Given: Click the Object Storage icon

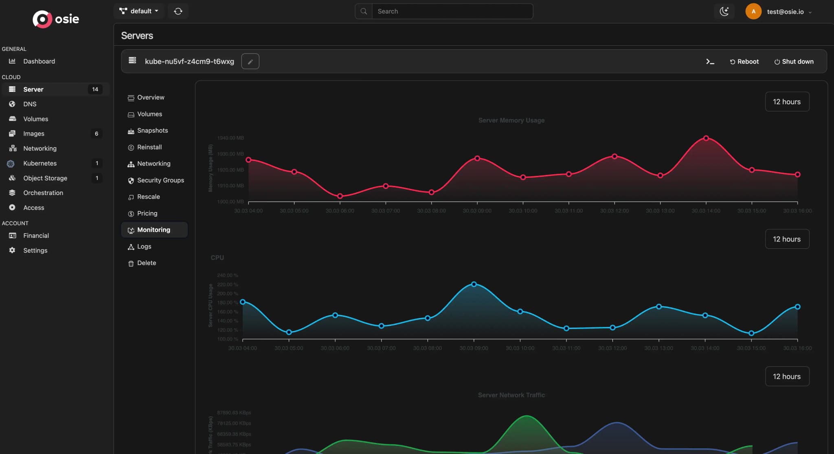Looking at the screenshot, I should 12,178.
